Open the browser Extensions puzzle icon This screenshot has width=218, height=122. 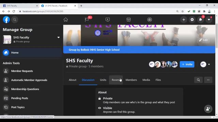(204, 11)
